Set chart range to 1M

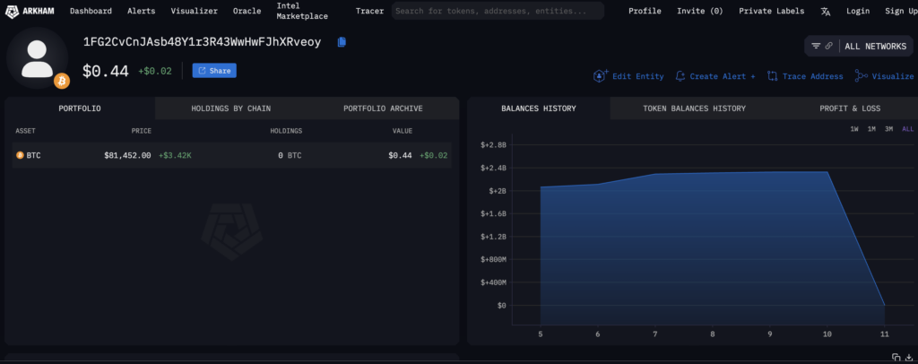click(871, 129)
